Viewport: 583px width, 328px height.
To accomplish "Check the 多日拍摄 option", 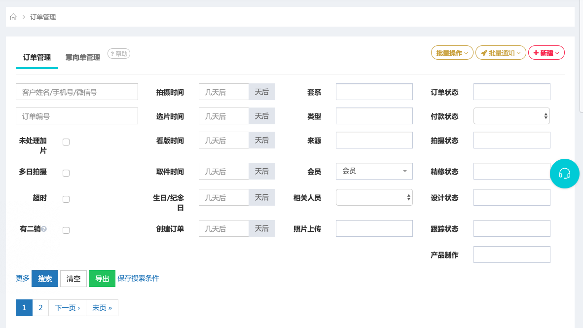I will [x=66, y=173].
